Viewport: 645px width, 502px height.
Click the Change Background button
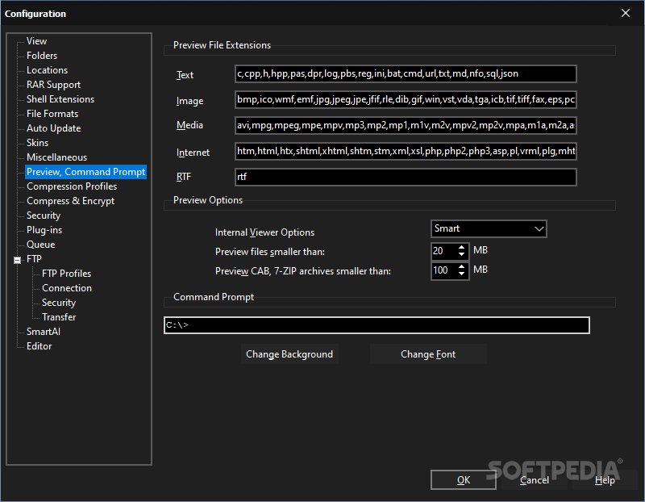tap(289, 354)
